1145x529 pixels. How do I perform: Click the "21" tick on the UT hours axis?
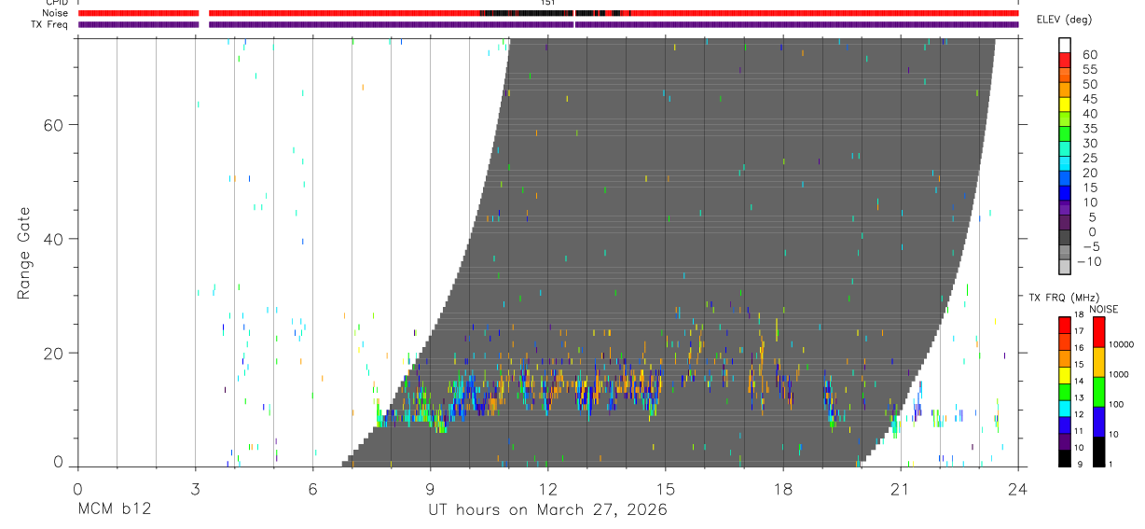900,487
